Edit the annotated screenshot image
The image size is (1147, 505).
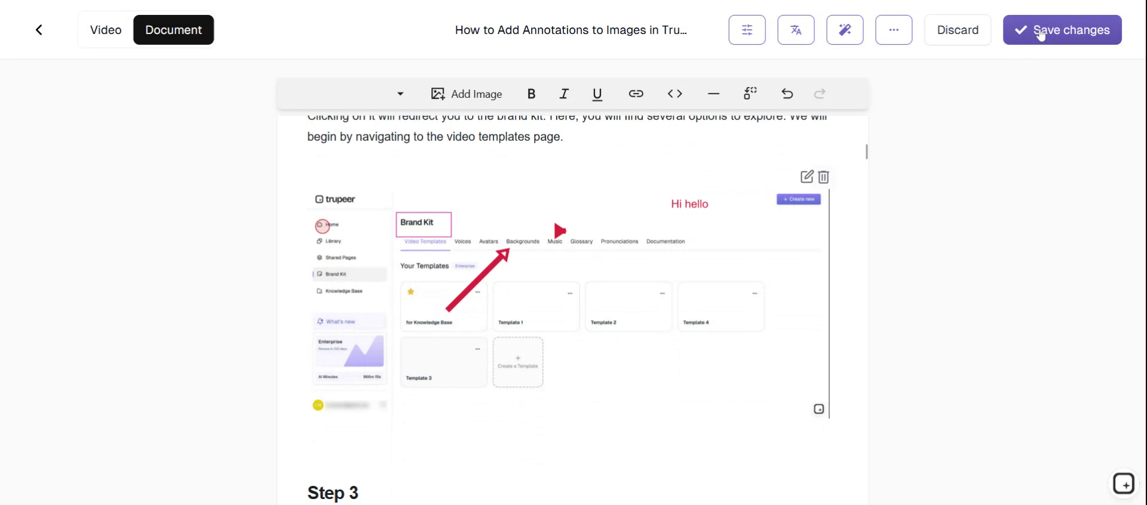806,177
